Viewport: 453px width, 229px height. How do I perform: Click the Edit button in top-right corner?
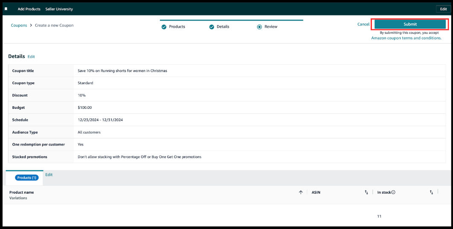tap(443, 9)
